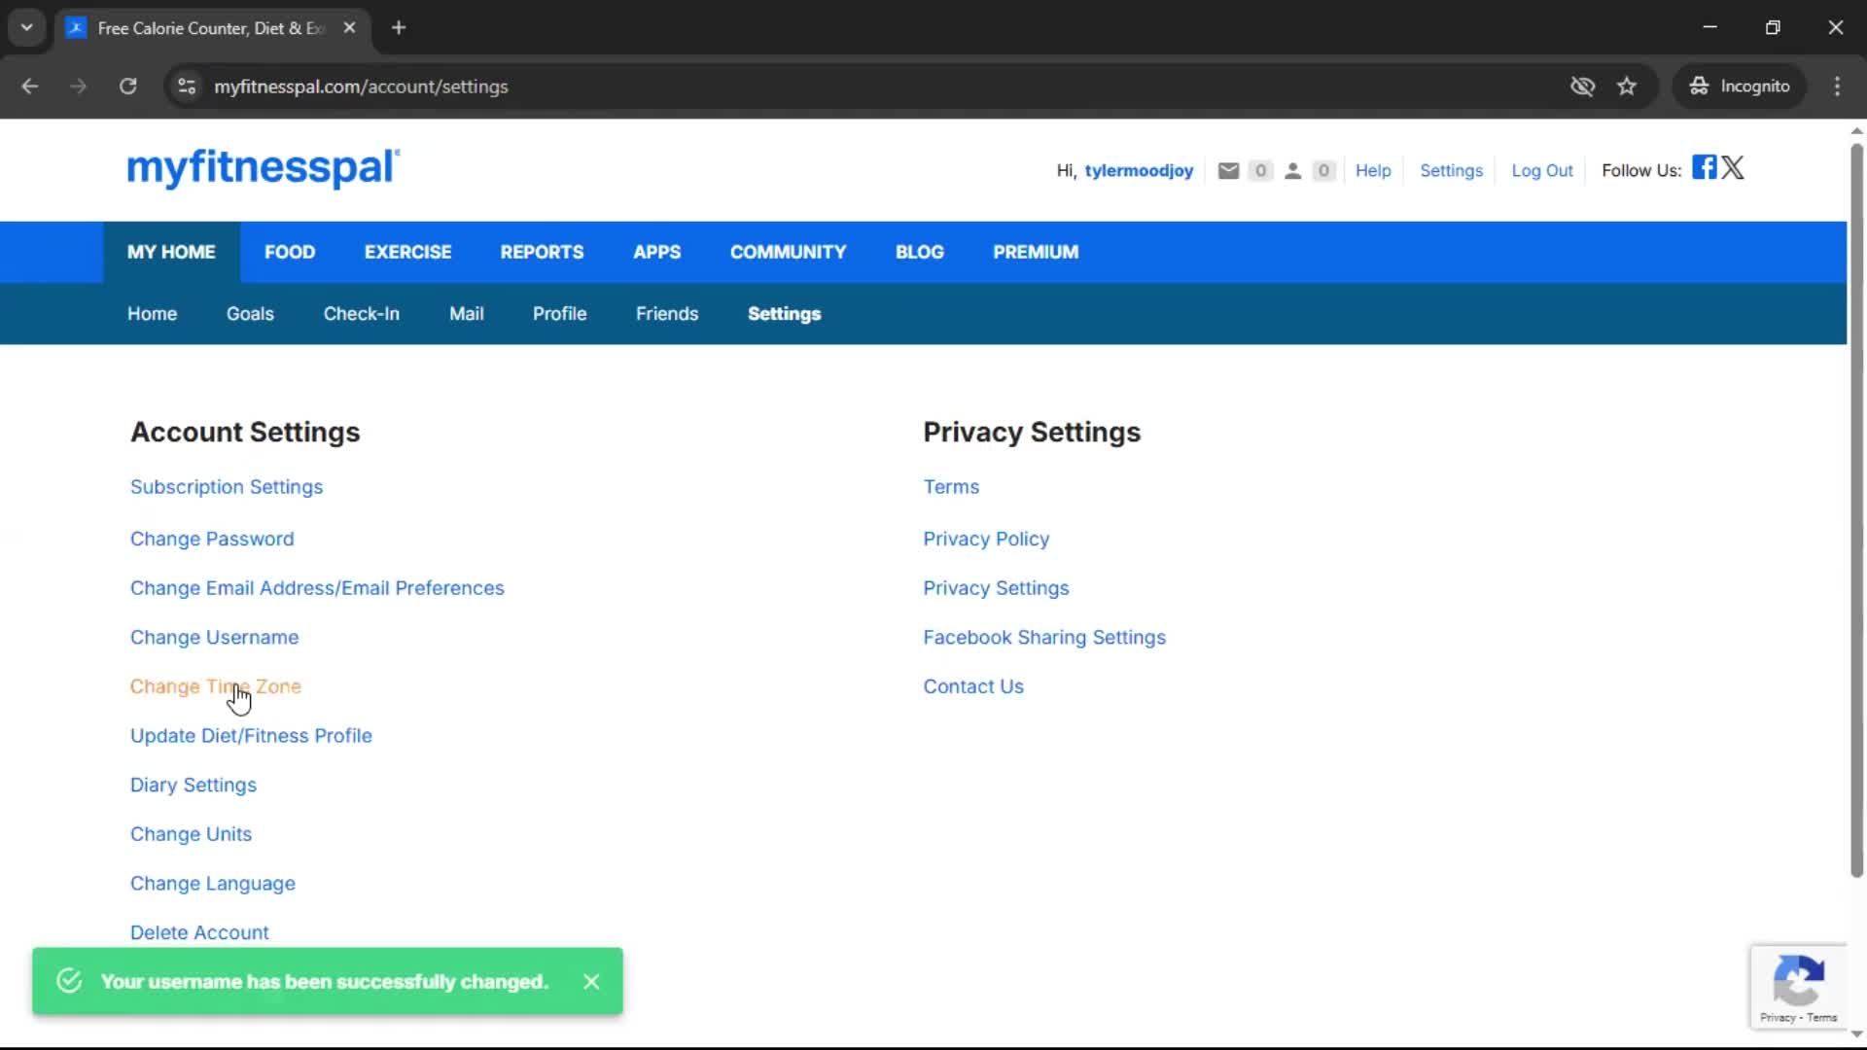Select Settings in the sub-navigation bar
Viewport: 1867px width, 1050px height.
784,314
